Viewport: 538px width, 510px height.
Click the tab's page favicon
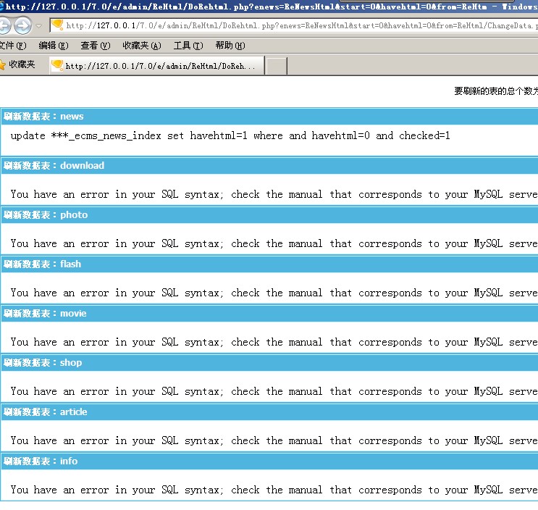point(57,65)
